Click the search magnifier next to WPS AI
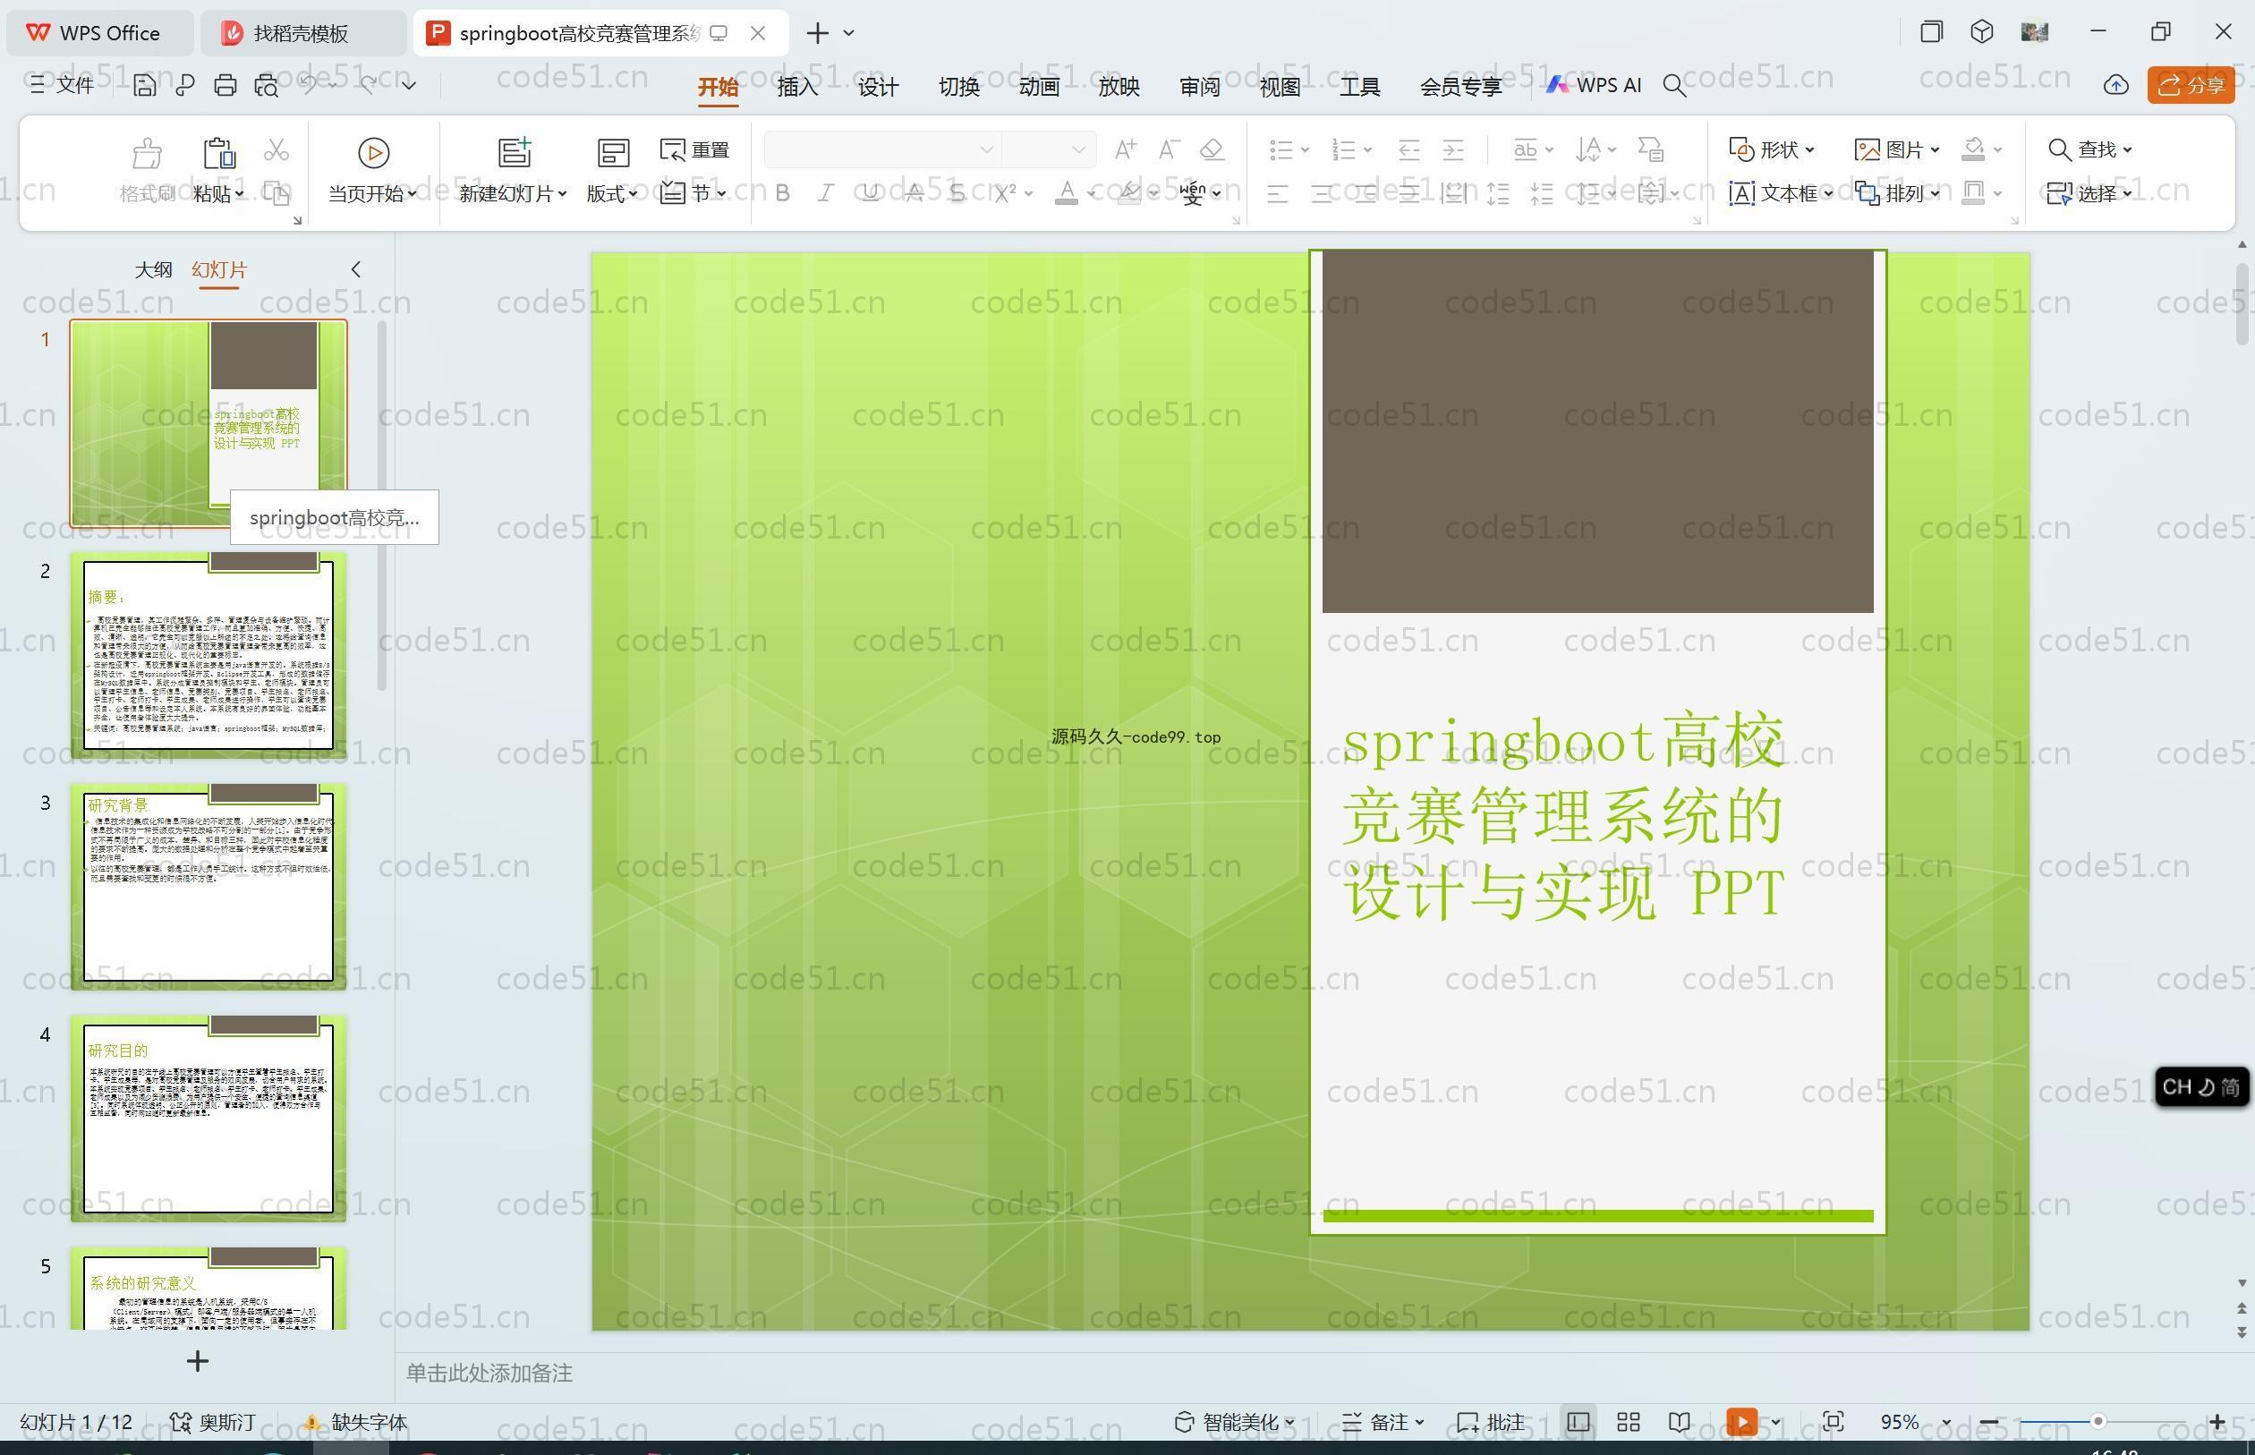 click(x=1674, y=85)
